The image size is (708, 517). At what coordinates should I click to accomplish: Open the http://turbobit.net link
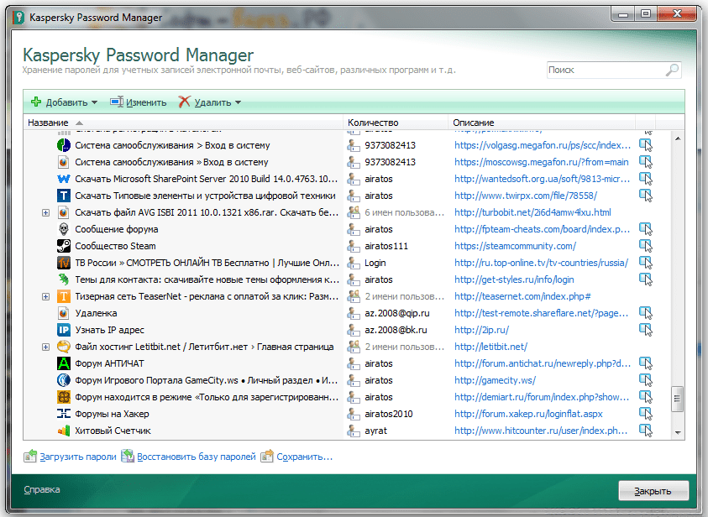coord(532,212)
